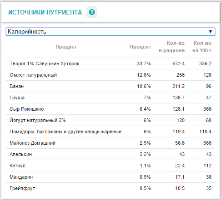Sort by the Продукт column header
Viewport: 221px width, 200px height.
[66, 47]
